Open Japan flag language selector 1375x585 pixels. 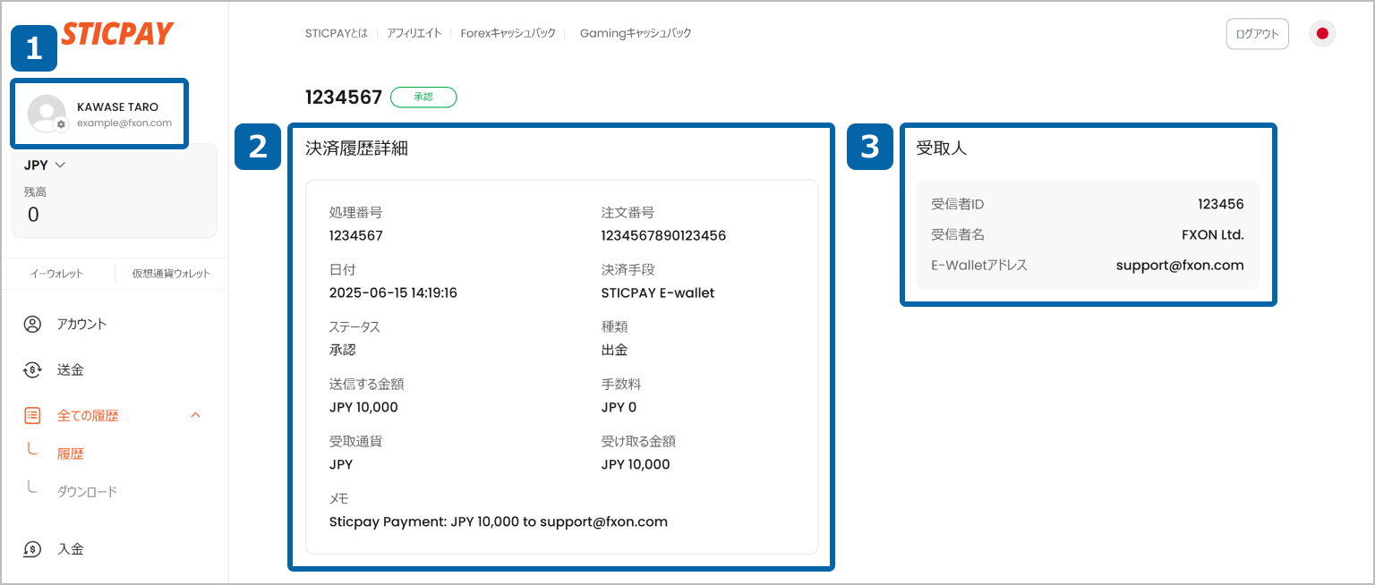click(1322, 34)
